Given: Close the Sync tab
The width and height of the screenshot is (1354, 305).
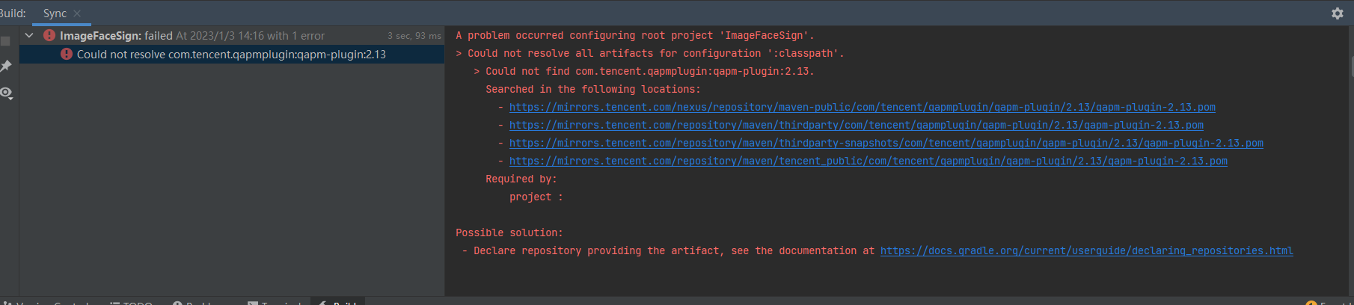Looking at the screenshot, I should pyautogui.click(x=77, y=13).
